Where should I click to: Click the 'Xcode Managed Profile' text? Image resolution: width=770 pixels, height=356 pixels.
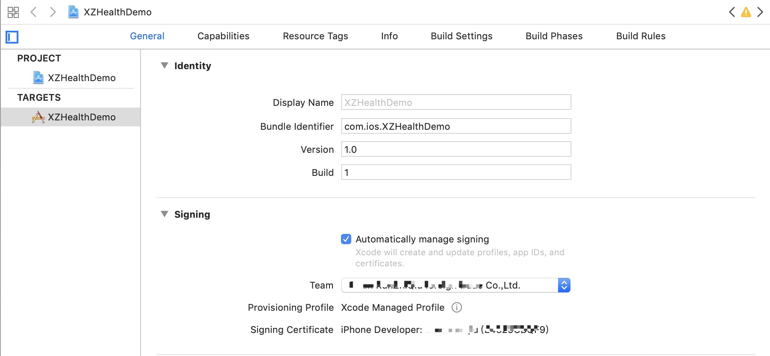pyautogui.click(x=393, y=307)
